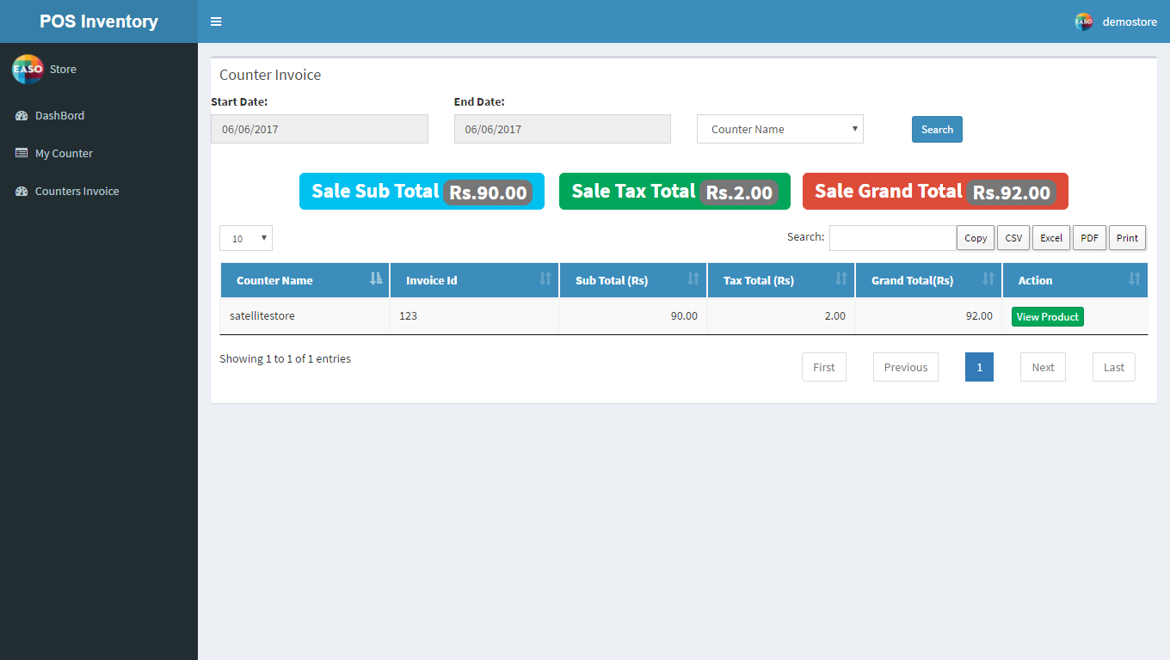Viewport: 1170px width, 660px height.
Task: Sort by Action column arrow icon
Action: click(1135, 278)
